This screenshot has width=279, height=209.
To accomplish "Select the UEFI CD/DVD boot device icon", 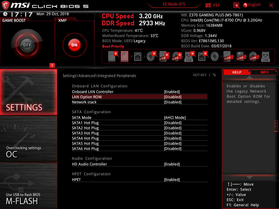I will (151, 57).
